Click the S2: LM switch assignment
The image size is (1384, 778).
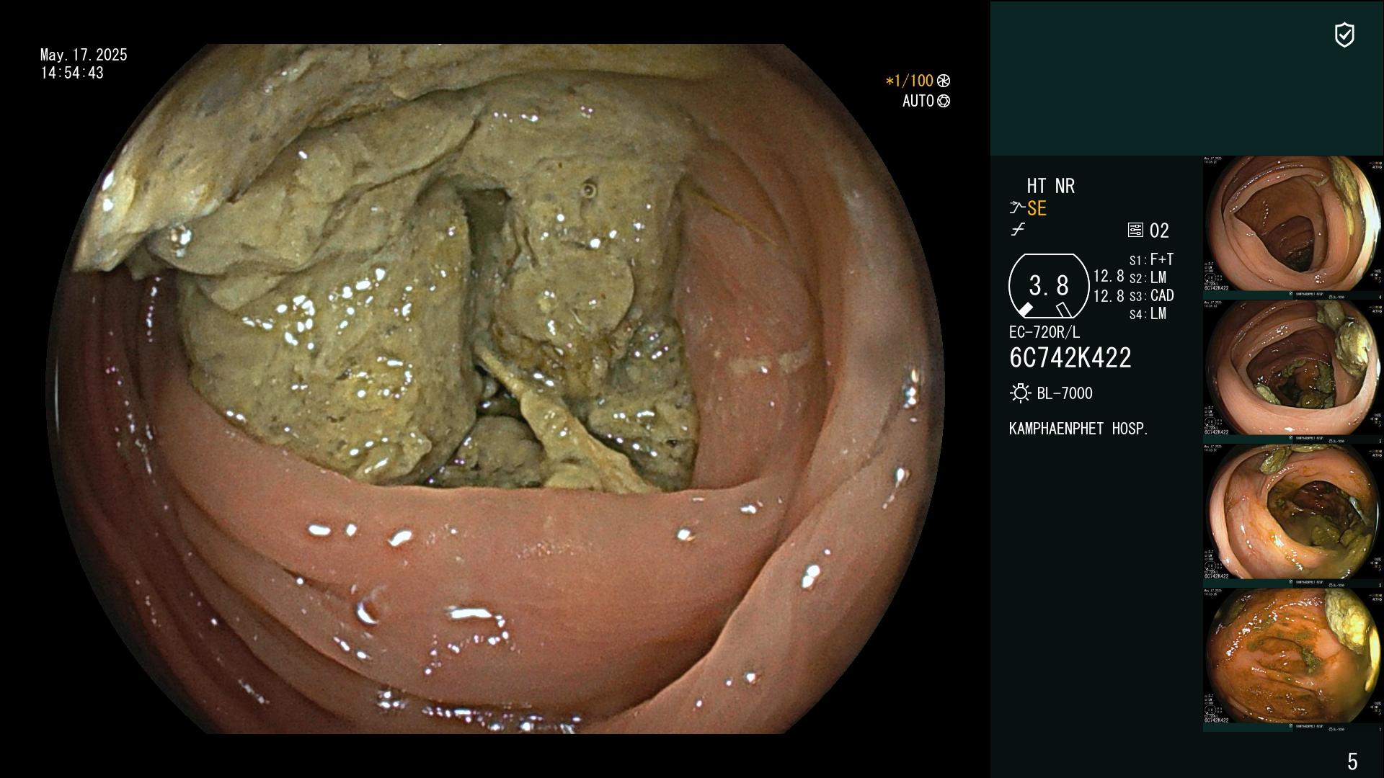pyautogui.click(x=1148, y=277)
